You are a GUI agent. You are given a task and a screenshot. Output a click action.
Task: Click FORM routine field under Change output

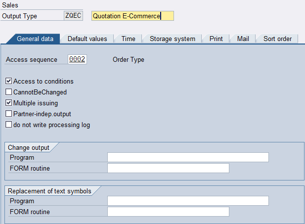pos(168,168)
